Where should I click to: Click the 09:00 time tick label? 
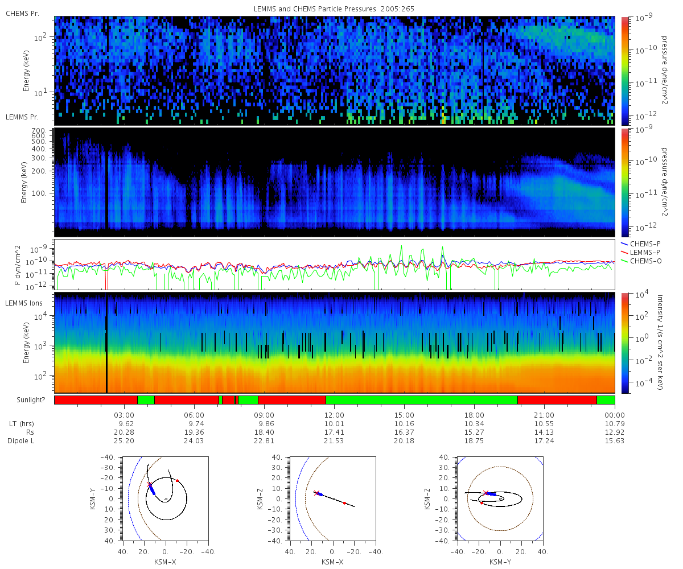pyautogui.click(x=265, y=416)
